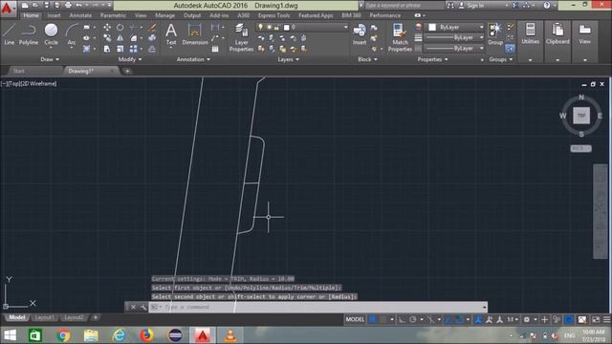
Task: Click the Rotate tool icon
Action: coord(120,28)
